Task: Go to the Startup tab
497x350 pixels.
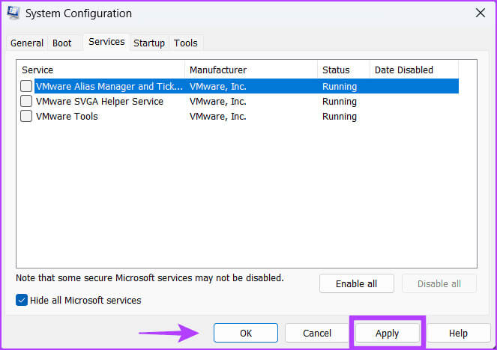Action: [149, 43]
